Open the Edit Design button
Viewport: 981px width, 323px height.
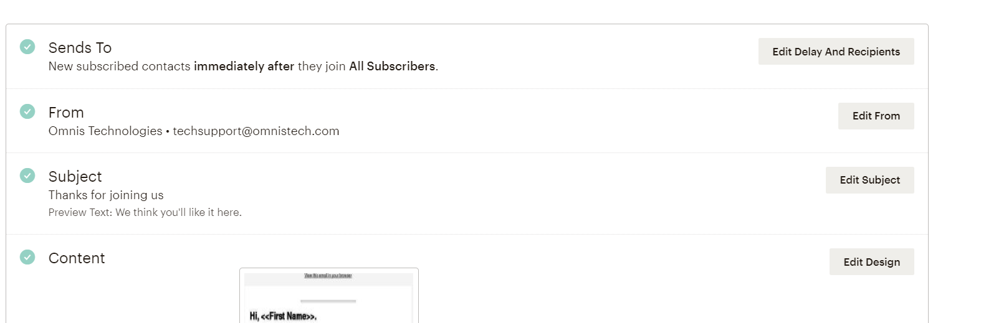click(x=871, y=262)
